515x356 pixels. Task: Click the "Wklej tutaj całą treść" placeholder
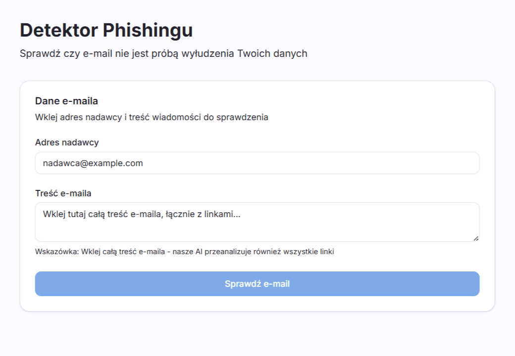(x=142, y=214)
